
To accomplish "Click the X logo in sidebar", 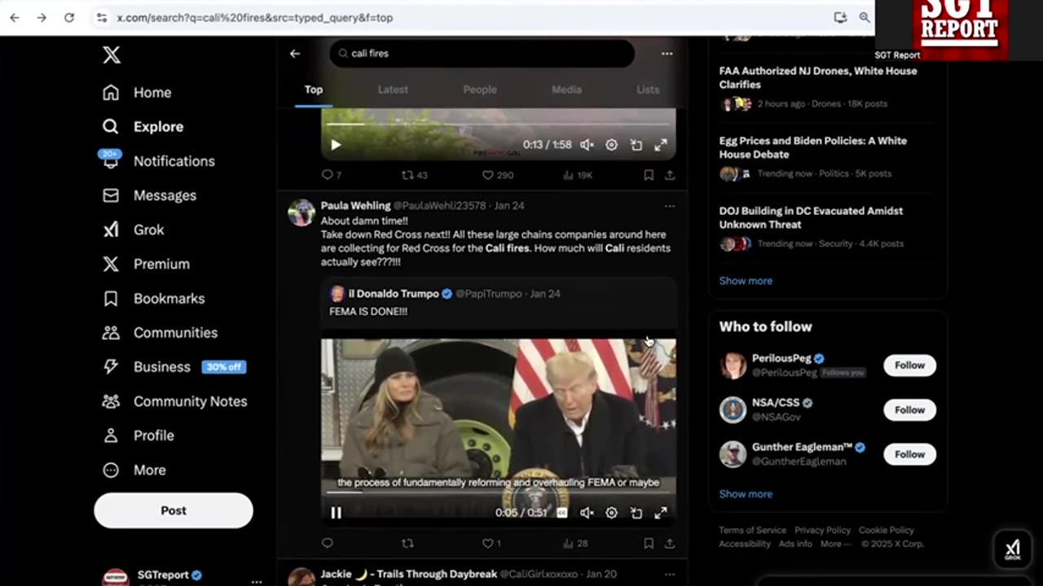I will coord(112,55).
